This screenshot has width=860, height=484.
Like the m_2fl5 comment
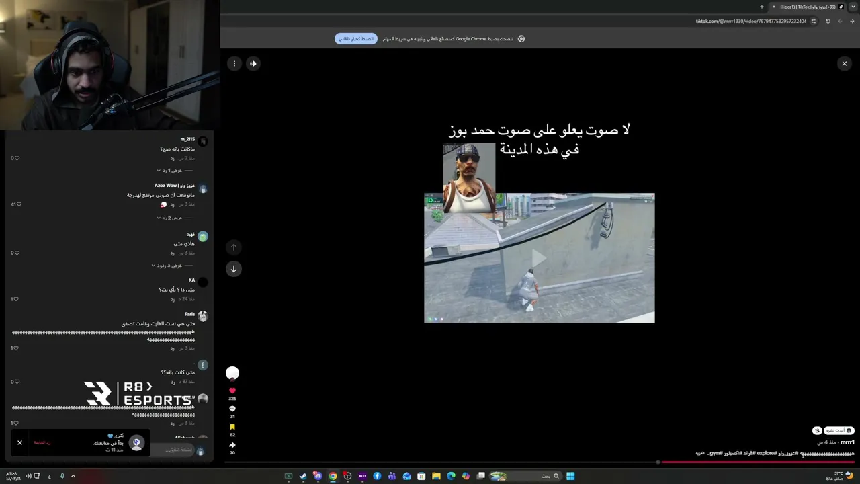coord(17,158)
